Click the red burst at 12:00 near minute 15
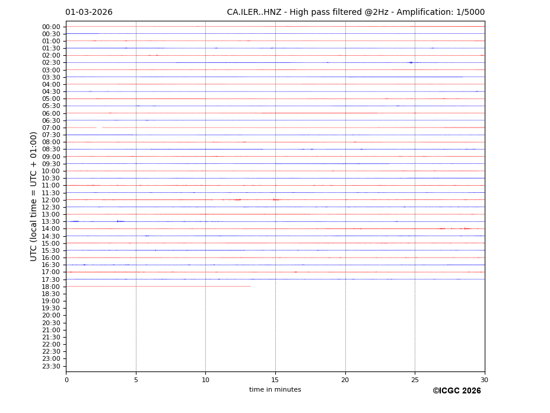 coord(275,200)
